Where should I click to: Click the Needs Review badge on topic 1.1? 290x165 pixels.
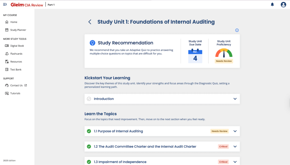[x=219, y=131]
